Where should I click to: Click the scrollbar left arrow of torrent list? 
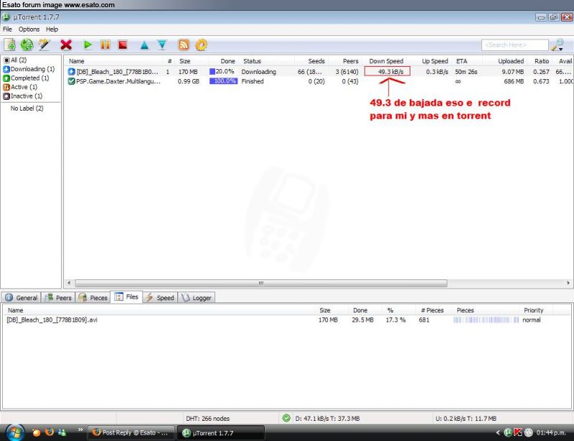pos(69,283)
